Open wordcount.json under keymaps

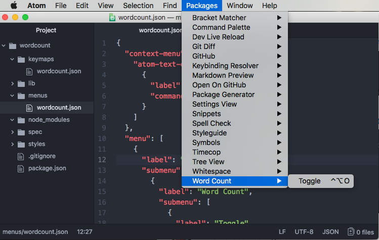[59, 71]
